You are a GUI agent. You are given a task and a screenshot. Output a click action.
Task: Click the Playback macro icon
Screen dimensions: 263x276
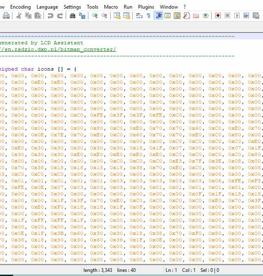point(237,16)
